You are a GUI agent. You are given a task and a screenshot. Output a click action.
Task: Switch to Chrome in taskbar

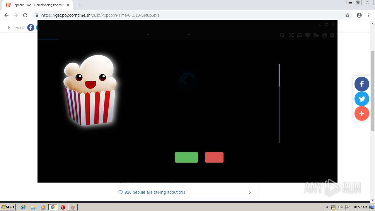click(x=53, y=207)
